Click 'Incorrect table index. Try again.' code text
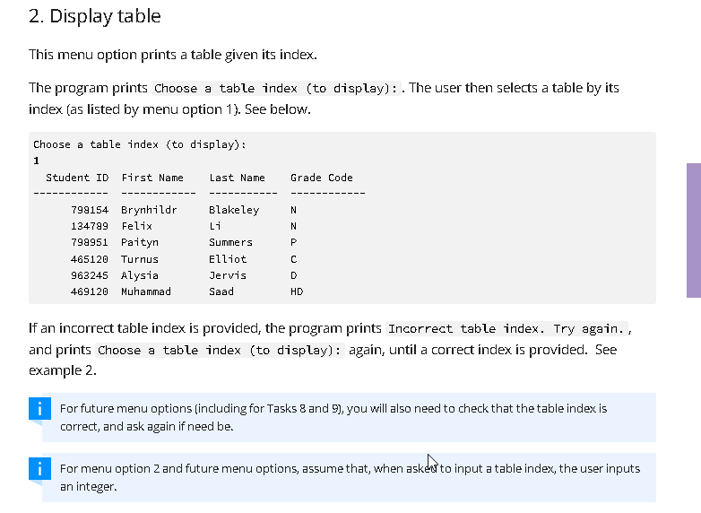The height and width of the screenshot is (513, 701). tap(506, 329)
